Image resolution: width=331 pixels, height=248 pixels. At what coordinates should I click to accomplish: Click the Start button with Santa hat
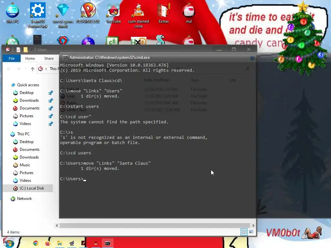click(x=8, y=243)
